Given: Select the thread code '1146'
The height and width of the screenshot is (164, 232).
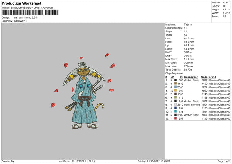Looking at the screenshot, I should 205,119.
